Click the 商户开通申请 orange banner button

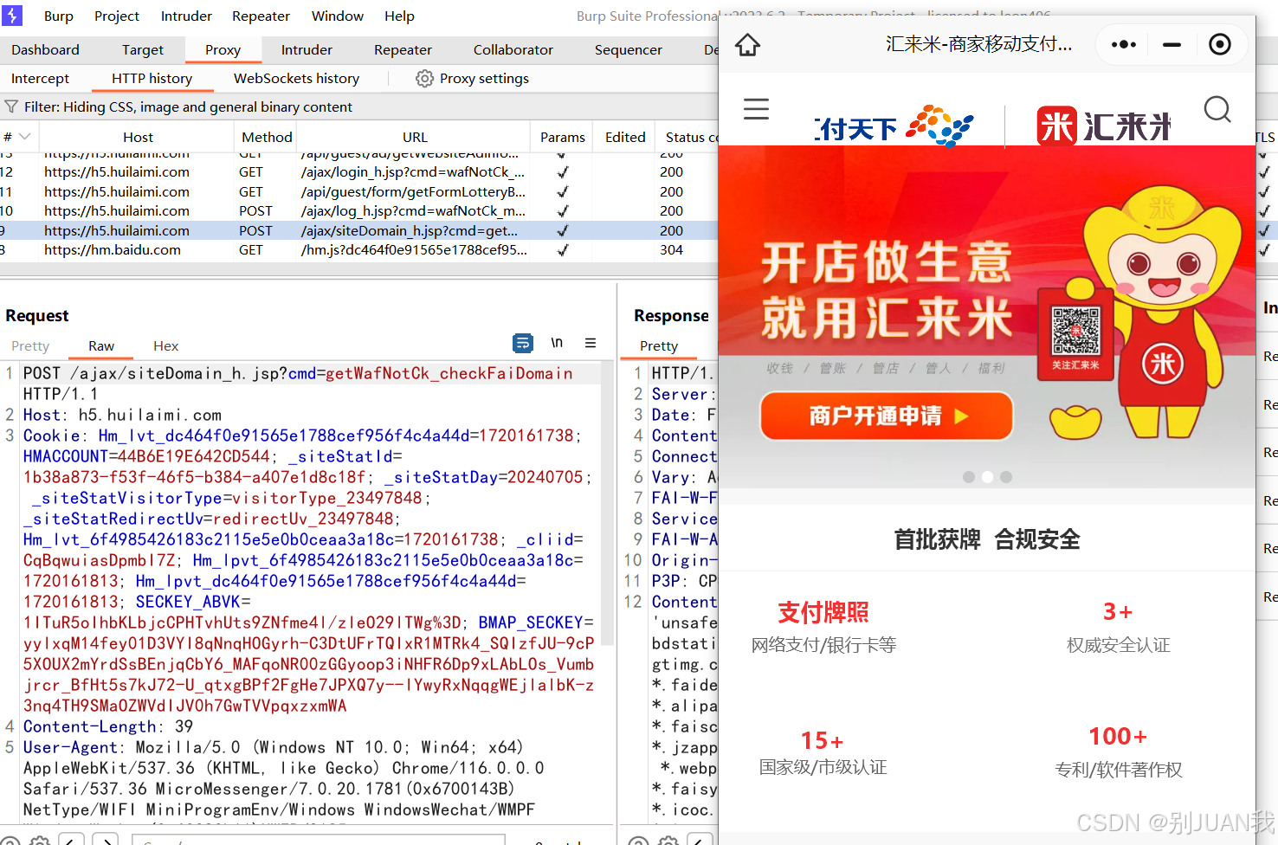point(887,416)
